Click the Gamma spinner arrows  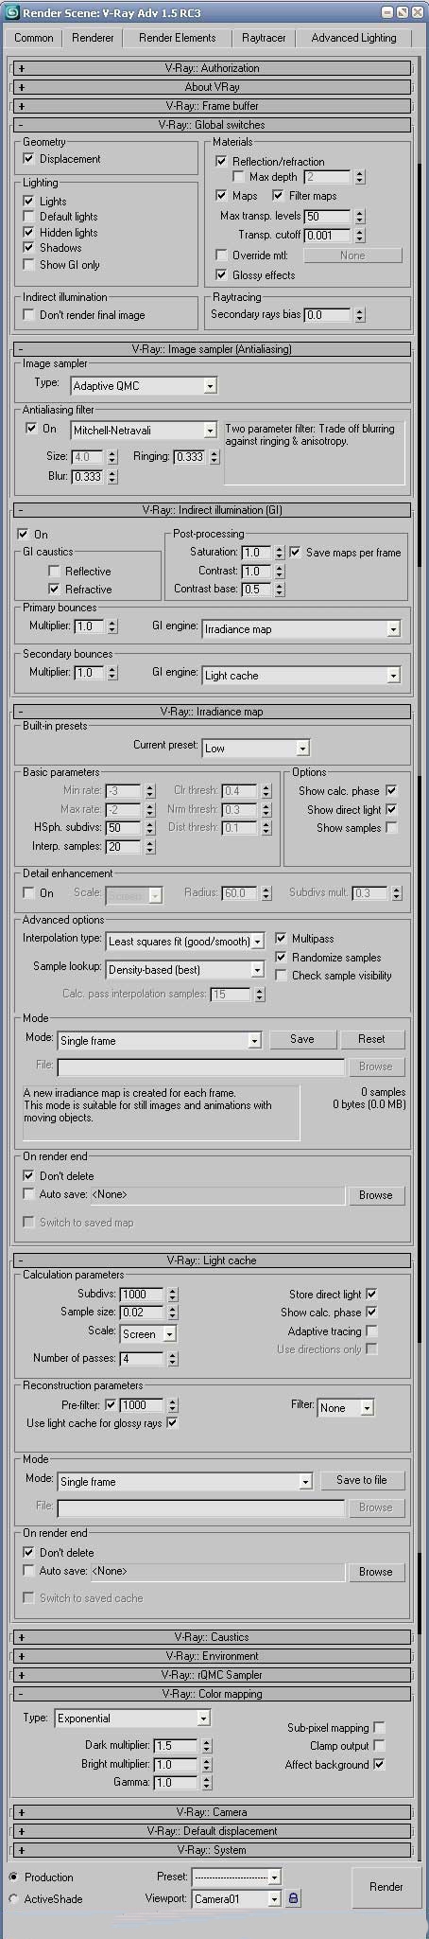pyautogui.click(x=207, y=1783)
